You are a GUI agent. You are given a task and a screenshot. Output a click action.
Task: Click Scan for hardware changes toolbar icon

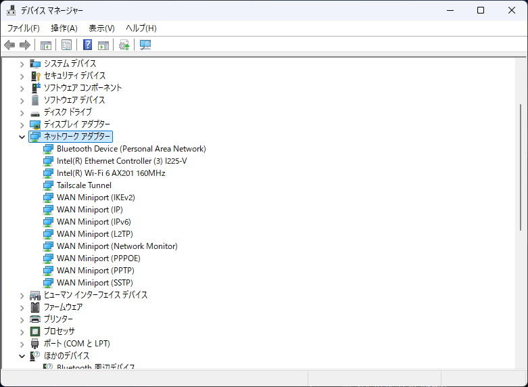(x=145, y=45)
